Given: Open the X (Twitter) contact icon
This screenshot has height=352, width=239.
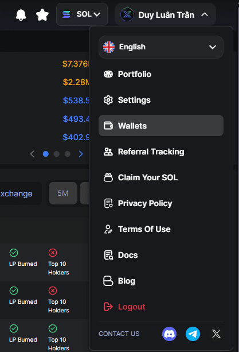Looking at the screenshot, I should pos(216,334).
